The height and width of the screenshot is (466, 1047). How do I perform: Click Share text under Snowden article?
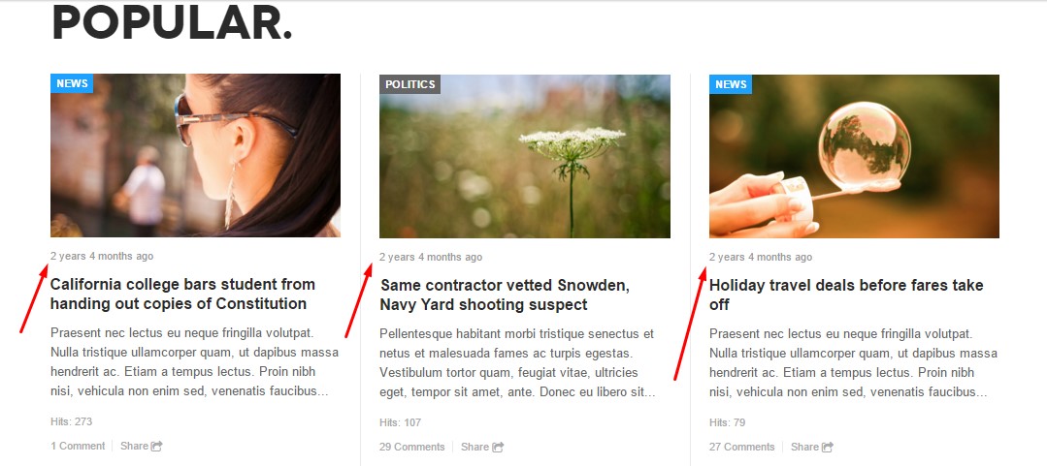pyautogui.click(x=474, y=447)
